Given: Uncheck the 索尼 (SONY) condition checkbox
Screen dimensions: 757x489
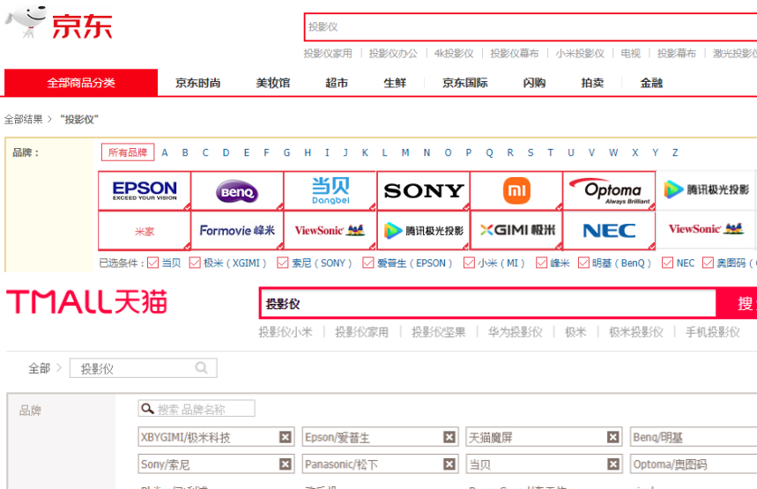Looking at the screenshot, I should tap(282, 263).
